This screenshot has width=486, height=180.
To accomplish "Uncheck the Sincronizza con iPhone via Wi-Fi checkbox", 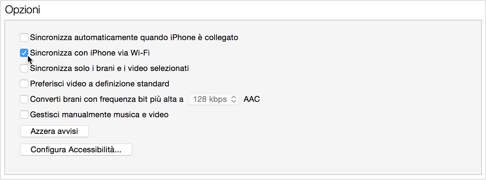I will tap(24, 53).
